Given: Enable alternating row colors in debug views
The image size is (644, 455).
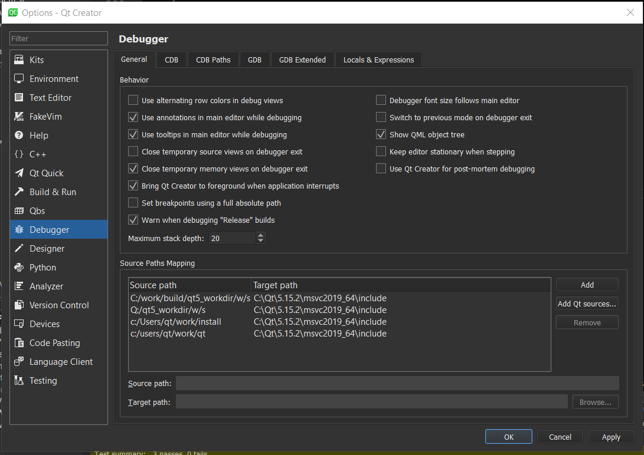Looking at the screenshot, I should tap(133, 100).
